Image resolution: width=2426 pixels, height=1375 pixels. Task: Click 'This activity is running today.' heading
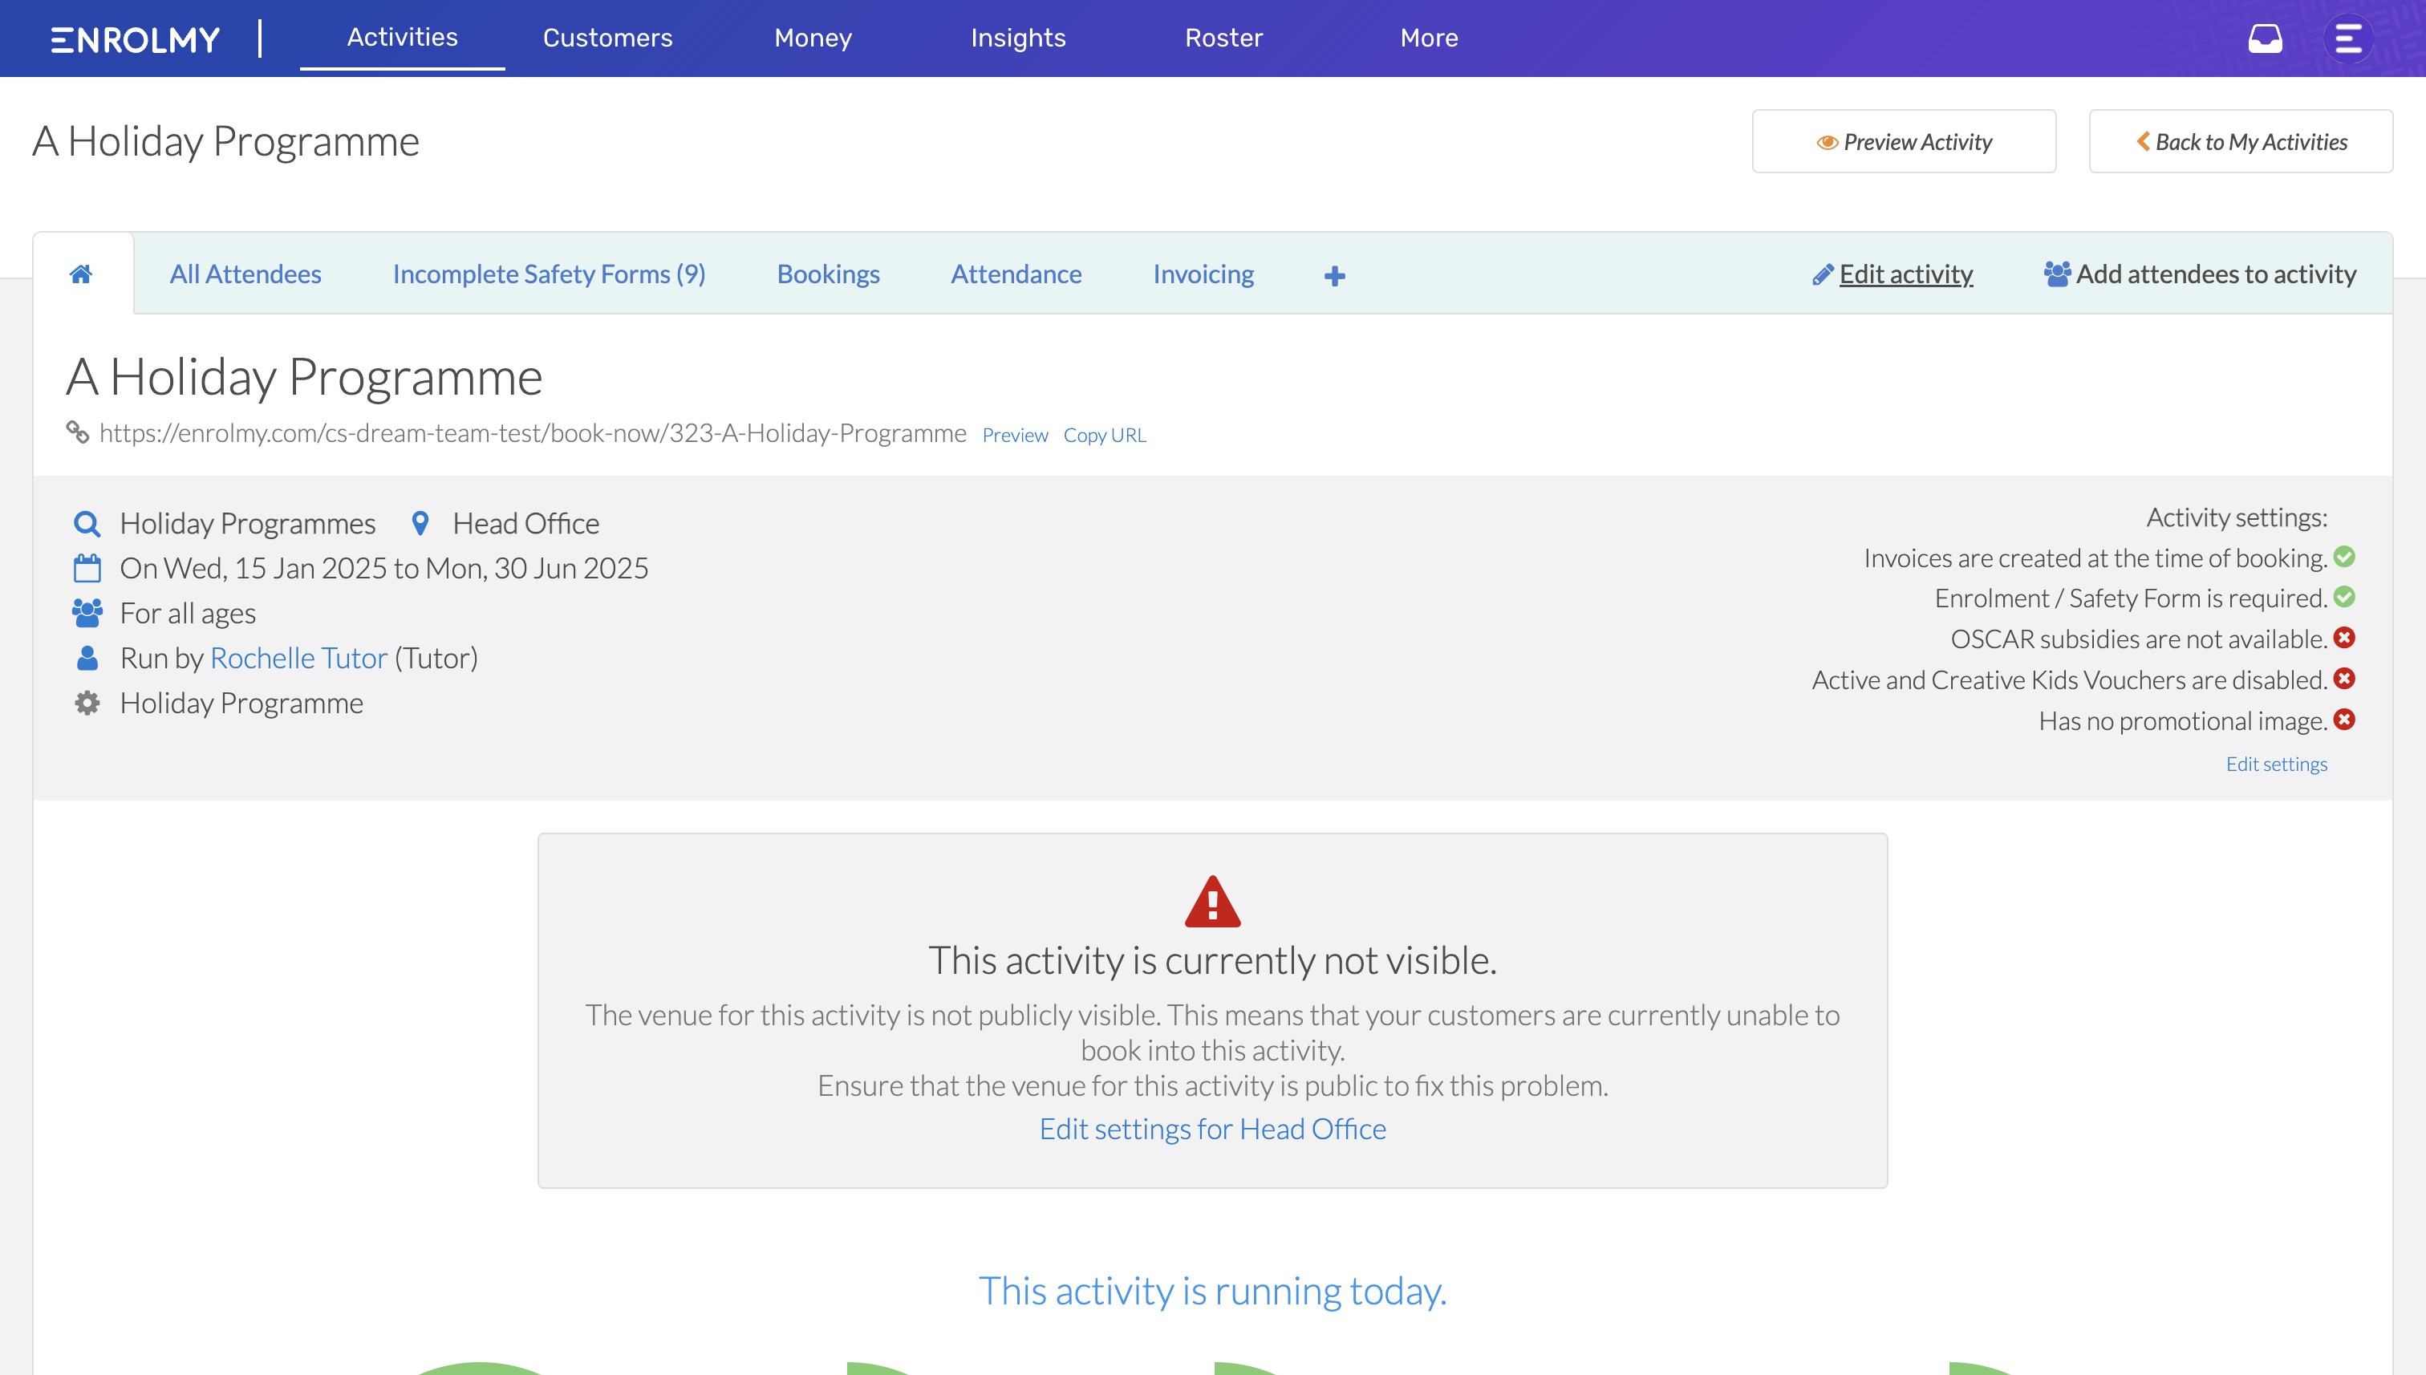coord(1212,1291)
